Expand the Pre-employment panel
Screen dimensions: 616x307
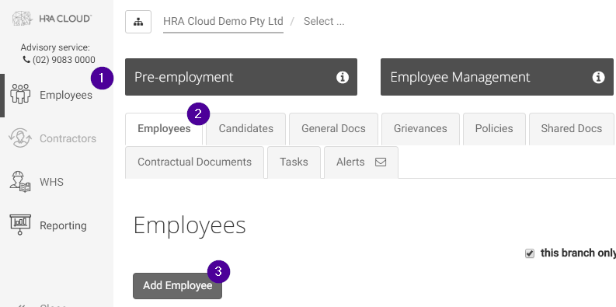tap(242, 77)
